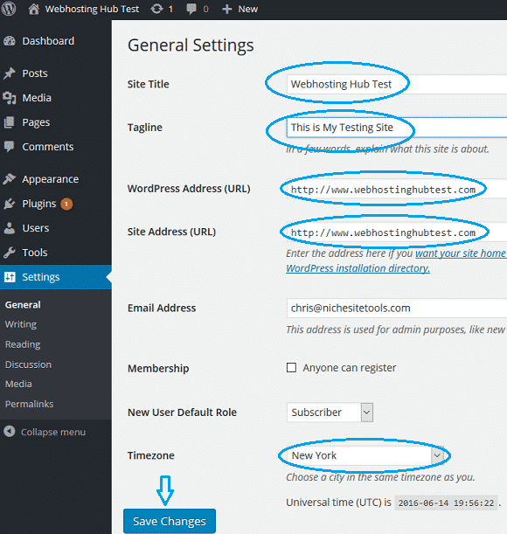Click the Email Address field
This screenshot has width=507, height=534.
click(397, 309)
